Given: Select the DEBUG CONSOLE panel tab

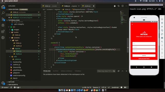Looking at the screenshot, I should pos(67,71).
